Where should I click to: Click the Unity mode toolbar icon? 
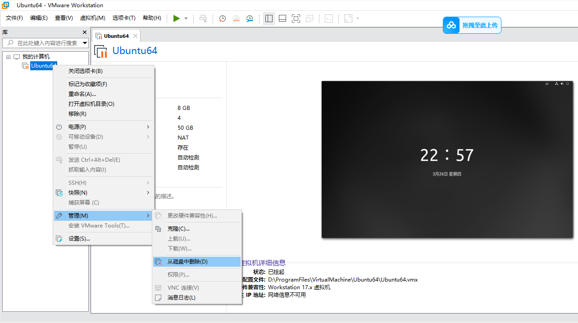pos(309,18)
